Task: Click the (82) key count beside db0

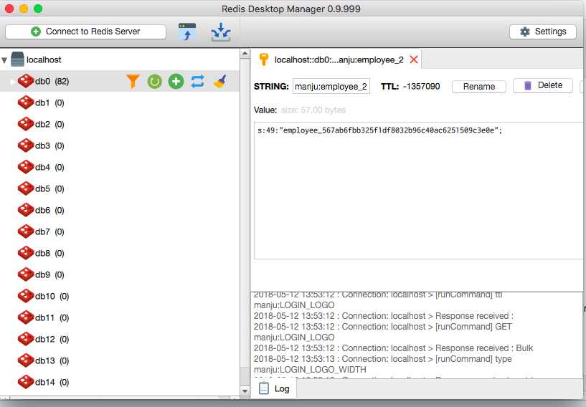Action: [62, 81]
